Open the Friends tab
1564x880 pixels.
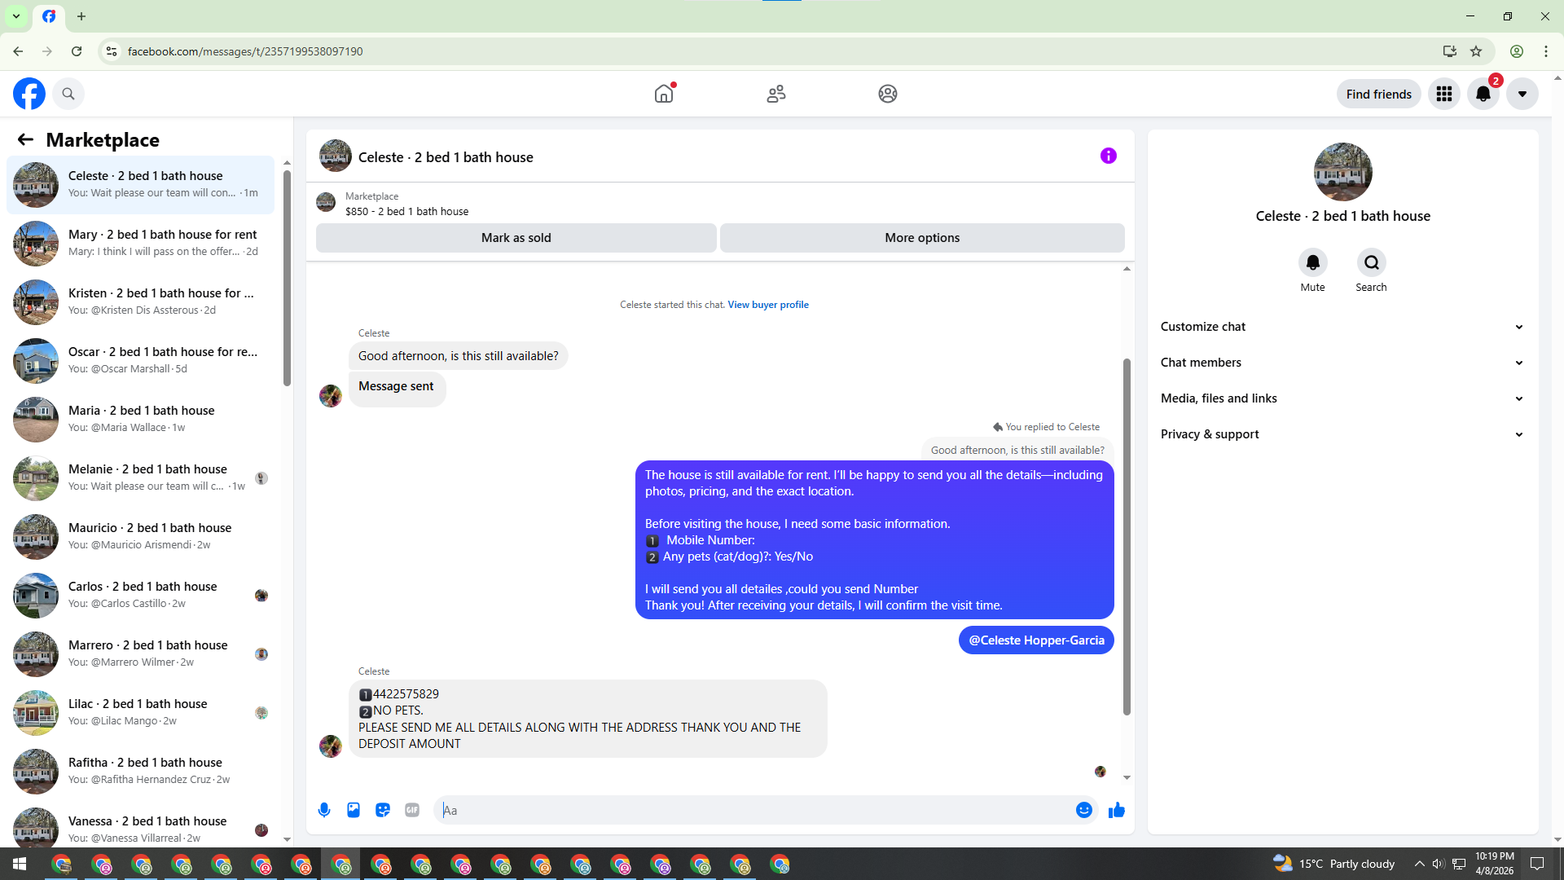pos(775,94)
